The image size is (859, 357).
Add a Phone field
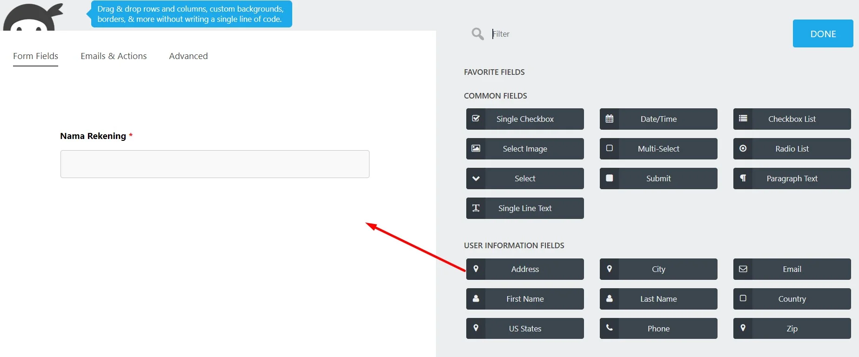click(x=658, y=328)
